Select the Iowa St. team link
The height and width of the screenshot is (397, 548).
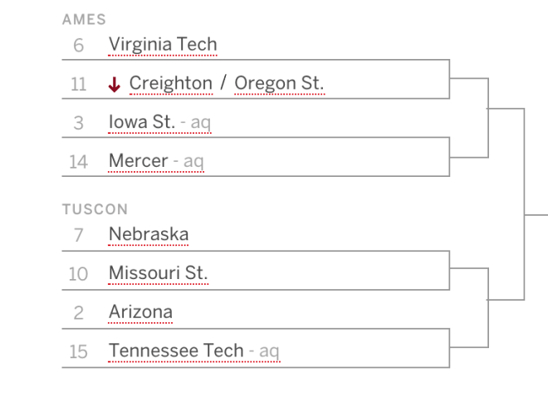click(x=141, y=122)
